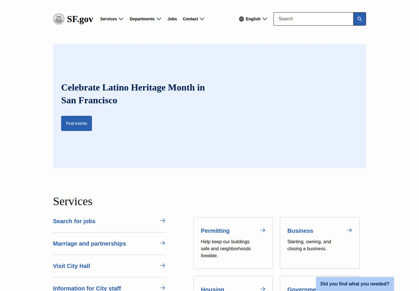Open the Business service link
Image resolution: width=419 pixels, height=291 pixels.
(x=300, y=231)
